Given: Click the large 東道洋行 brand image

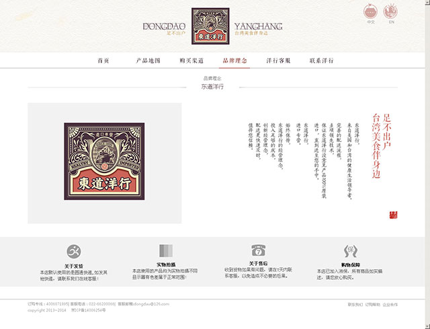Looking at the screenshot, I should pyautogui.click(x=104, y=161).
